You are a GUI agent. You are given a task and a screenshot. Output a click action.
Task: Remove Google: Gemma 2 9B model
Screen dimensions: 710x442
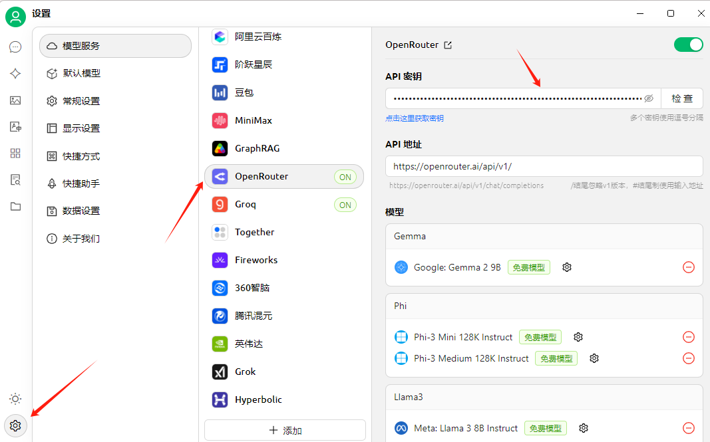tap(688, 267)
